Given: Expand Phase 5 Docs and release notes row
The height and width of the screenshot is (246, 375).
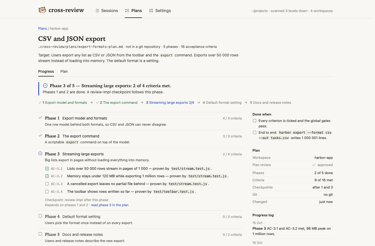Looking at the screenshot, I should 140,237.
